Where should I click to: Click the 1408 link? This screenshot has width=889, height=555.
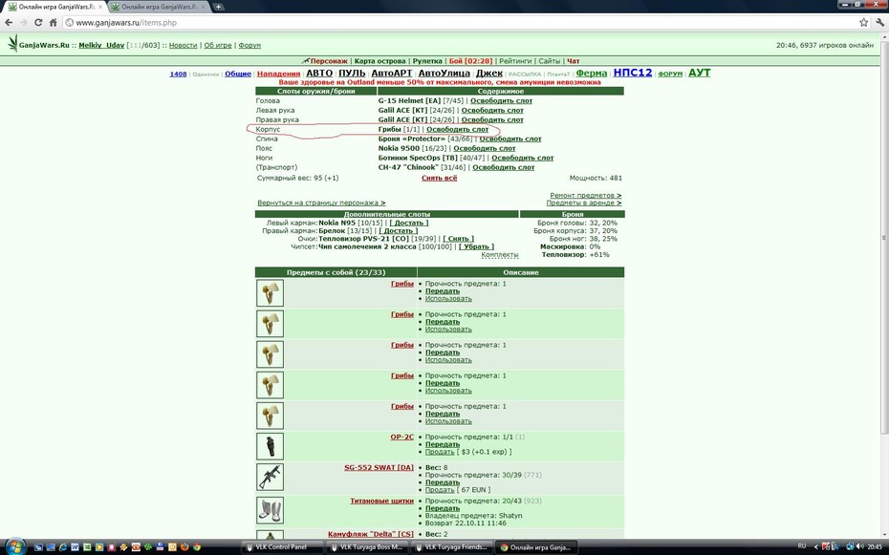point(178,74)
